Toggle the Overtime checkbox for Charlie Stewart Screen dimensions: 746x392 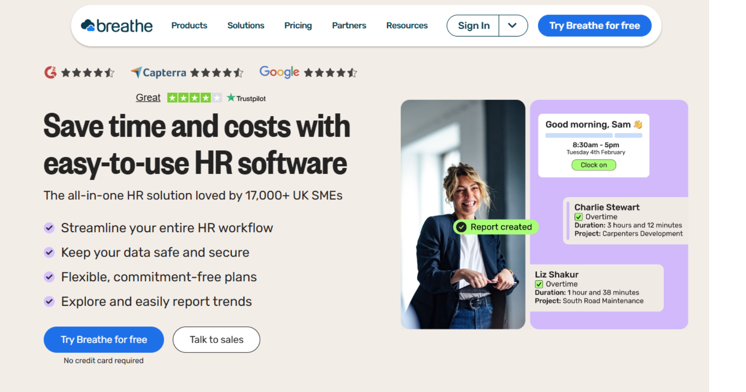click(579, 217)
